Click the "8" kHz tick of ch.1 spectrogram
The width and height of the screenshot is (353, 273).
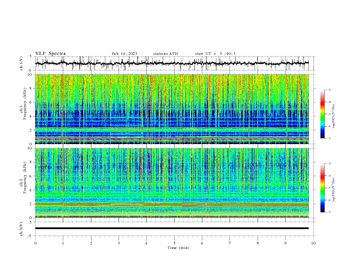(x=32, y=88)
